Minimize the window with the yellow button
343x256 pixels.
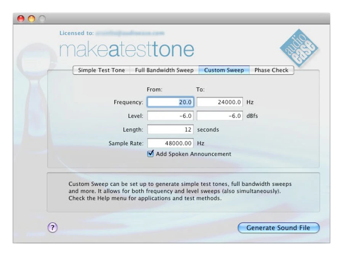coord(32,19)
